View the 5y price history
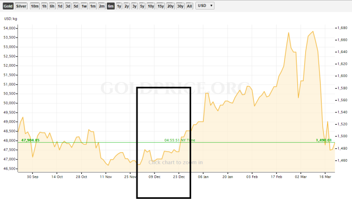Image resolution: width=352 pixels, height=202 pixels. pyautogui.click(x=142, y=6)
